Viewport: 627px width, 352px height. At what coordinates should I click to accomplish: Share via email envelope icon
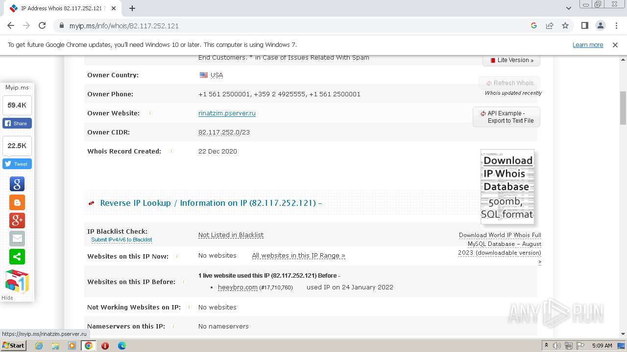click(x=17, y=239)
